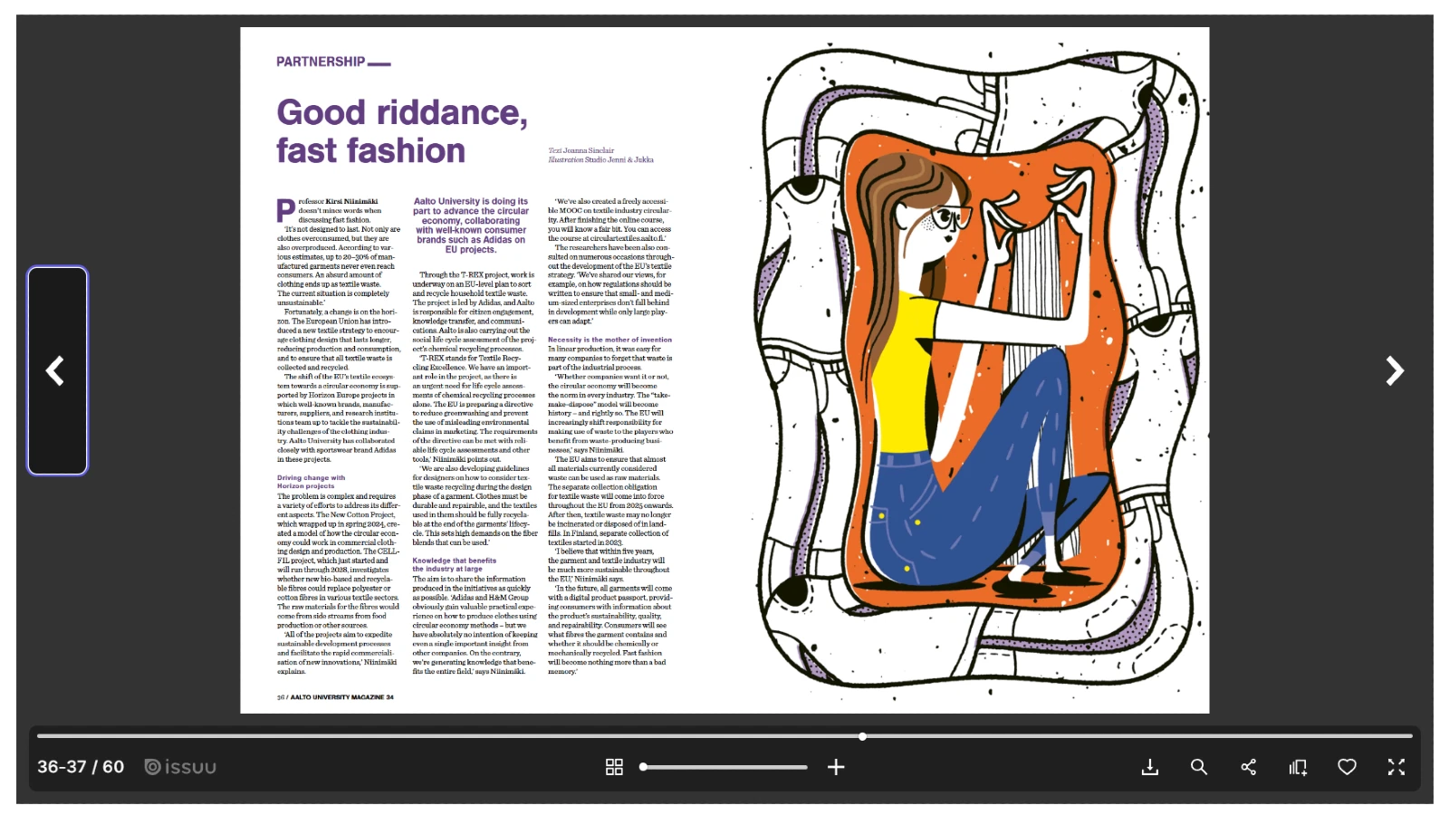Viewport: 1449px width, 815px height.
Task: Open the search magnifier
Action: (x=1199, y=767)
